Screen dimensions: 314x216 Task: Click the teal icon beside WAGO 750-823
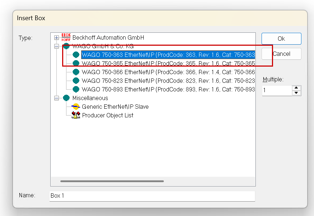click(76, 81)
